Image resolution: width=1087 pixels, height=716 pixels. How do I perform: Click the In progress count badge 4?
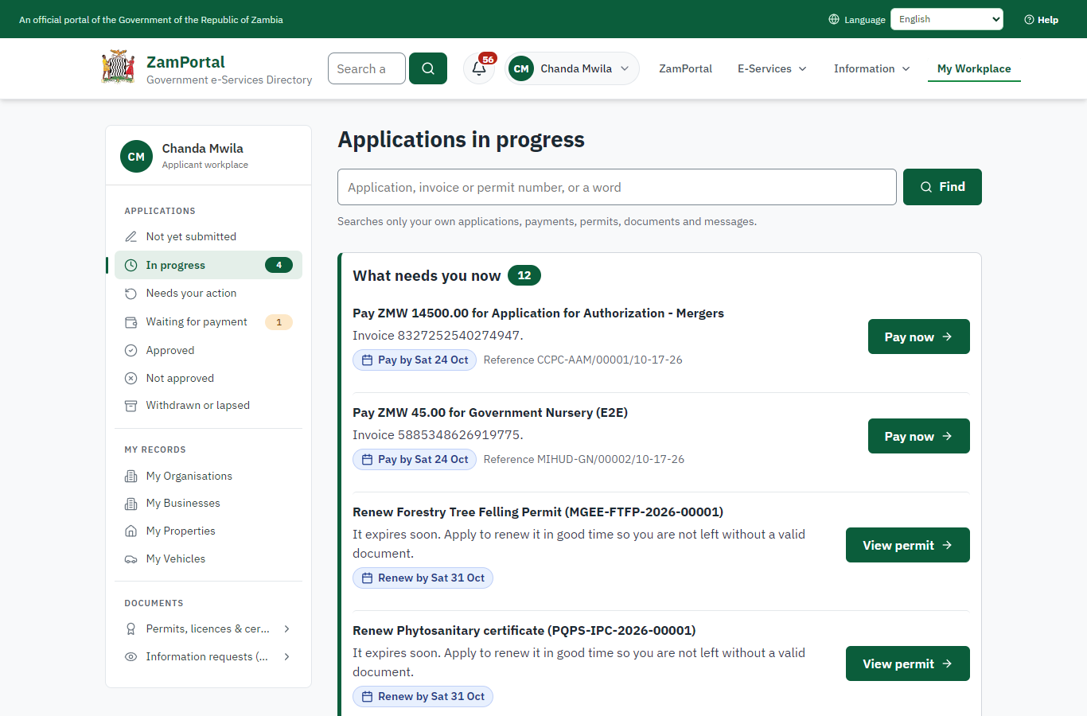279,265
